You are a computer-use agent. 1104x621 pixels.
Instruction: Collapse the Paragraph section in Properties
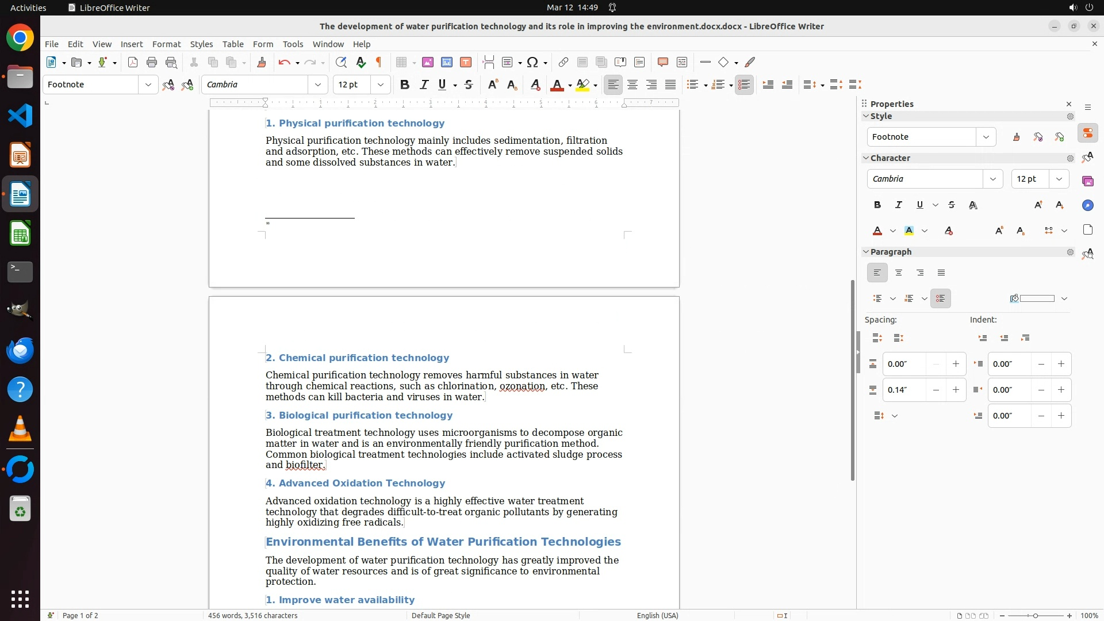(866, 252)
